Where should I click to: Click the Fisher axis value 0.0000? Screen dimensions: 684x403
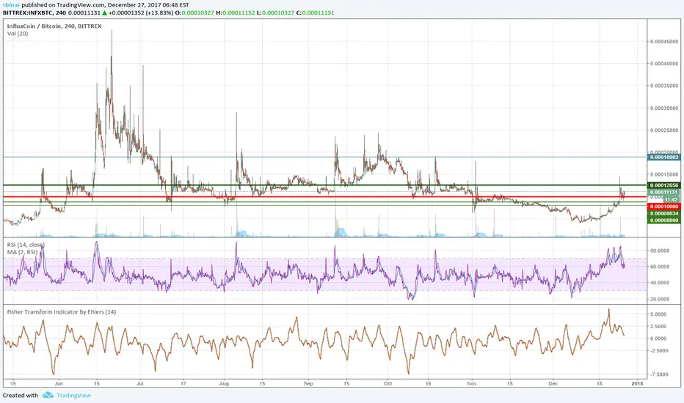tap(659, 339)
